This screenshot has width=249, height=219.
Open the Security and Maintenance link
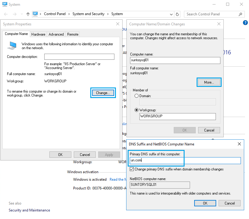coord(30,210)
